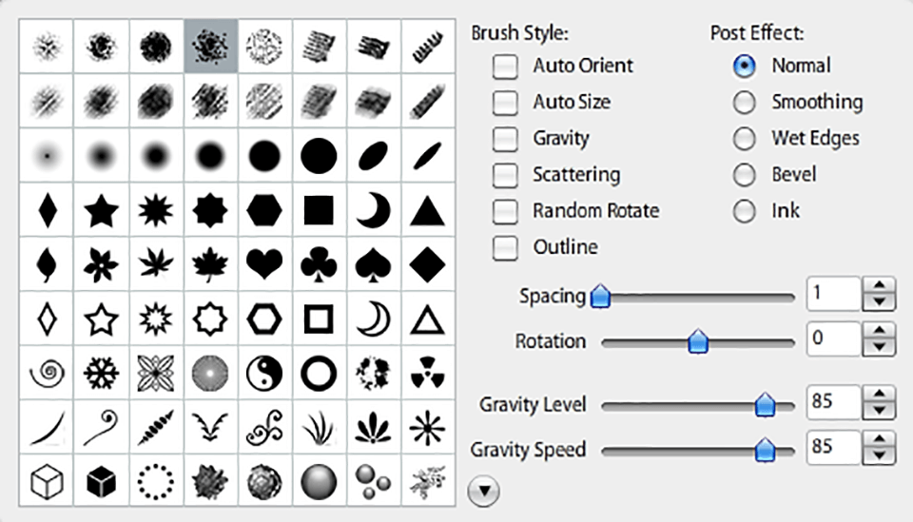Select the thin slanted ellipse brush
This screenshot has height=522, width=913.
[427, 156]
